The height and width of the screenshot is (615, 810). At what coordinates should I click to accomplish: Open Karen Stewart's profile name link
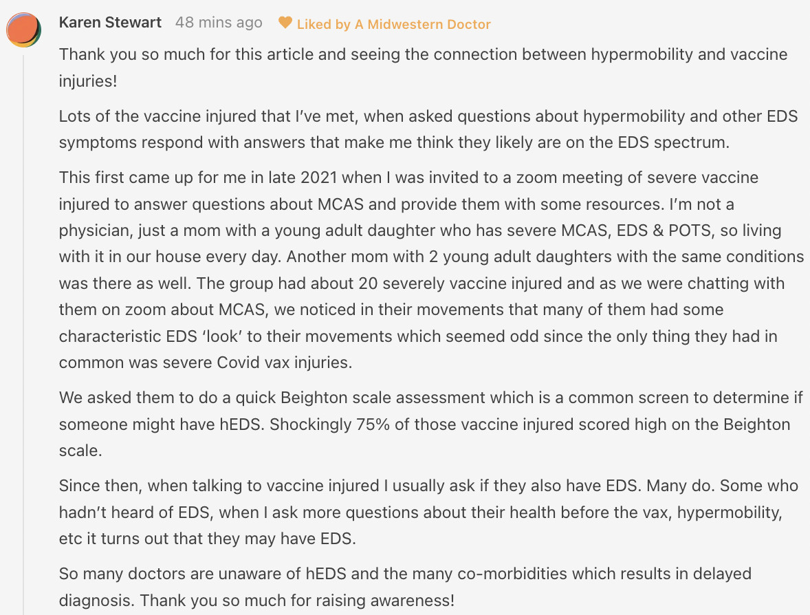click(x=110, y=22)
